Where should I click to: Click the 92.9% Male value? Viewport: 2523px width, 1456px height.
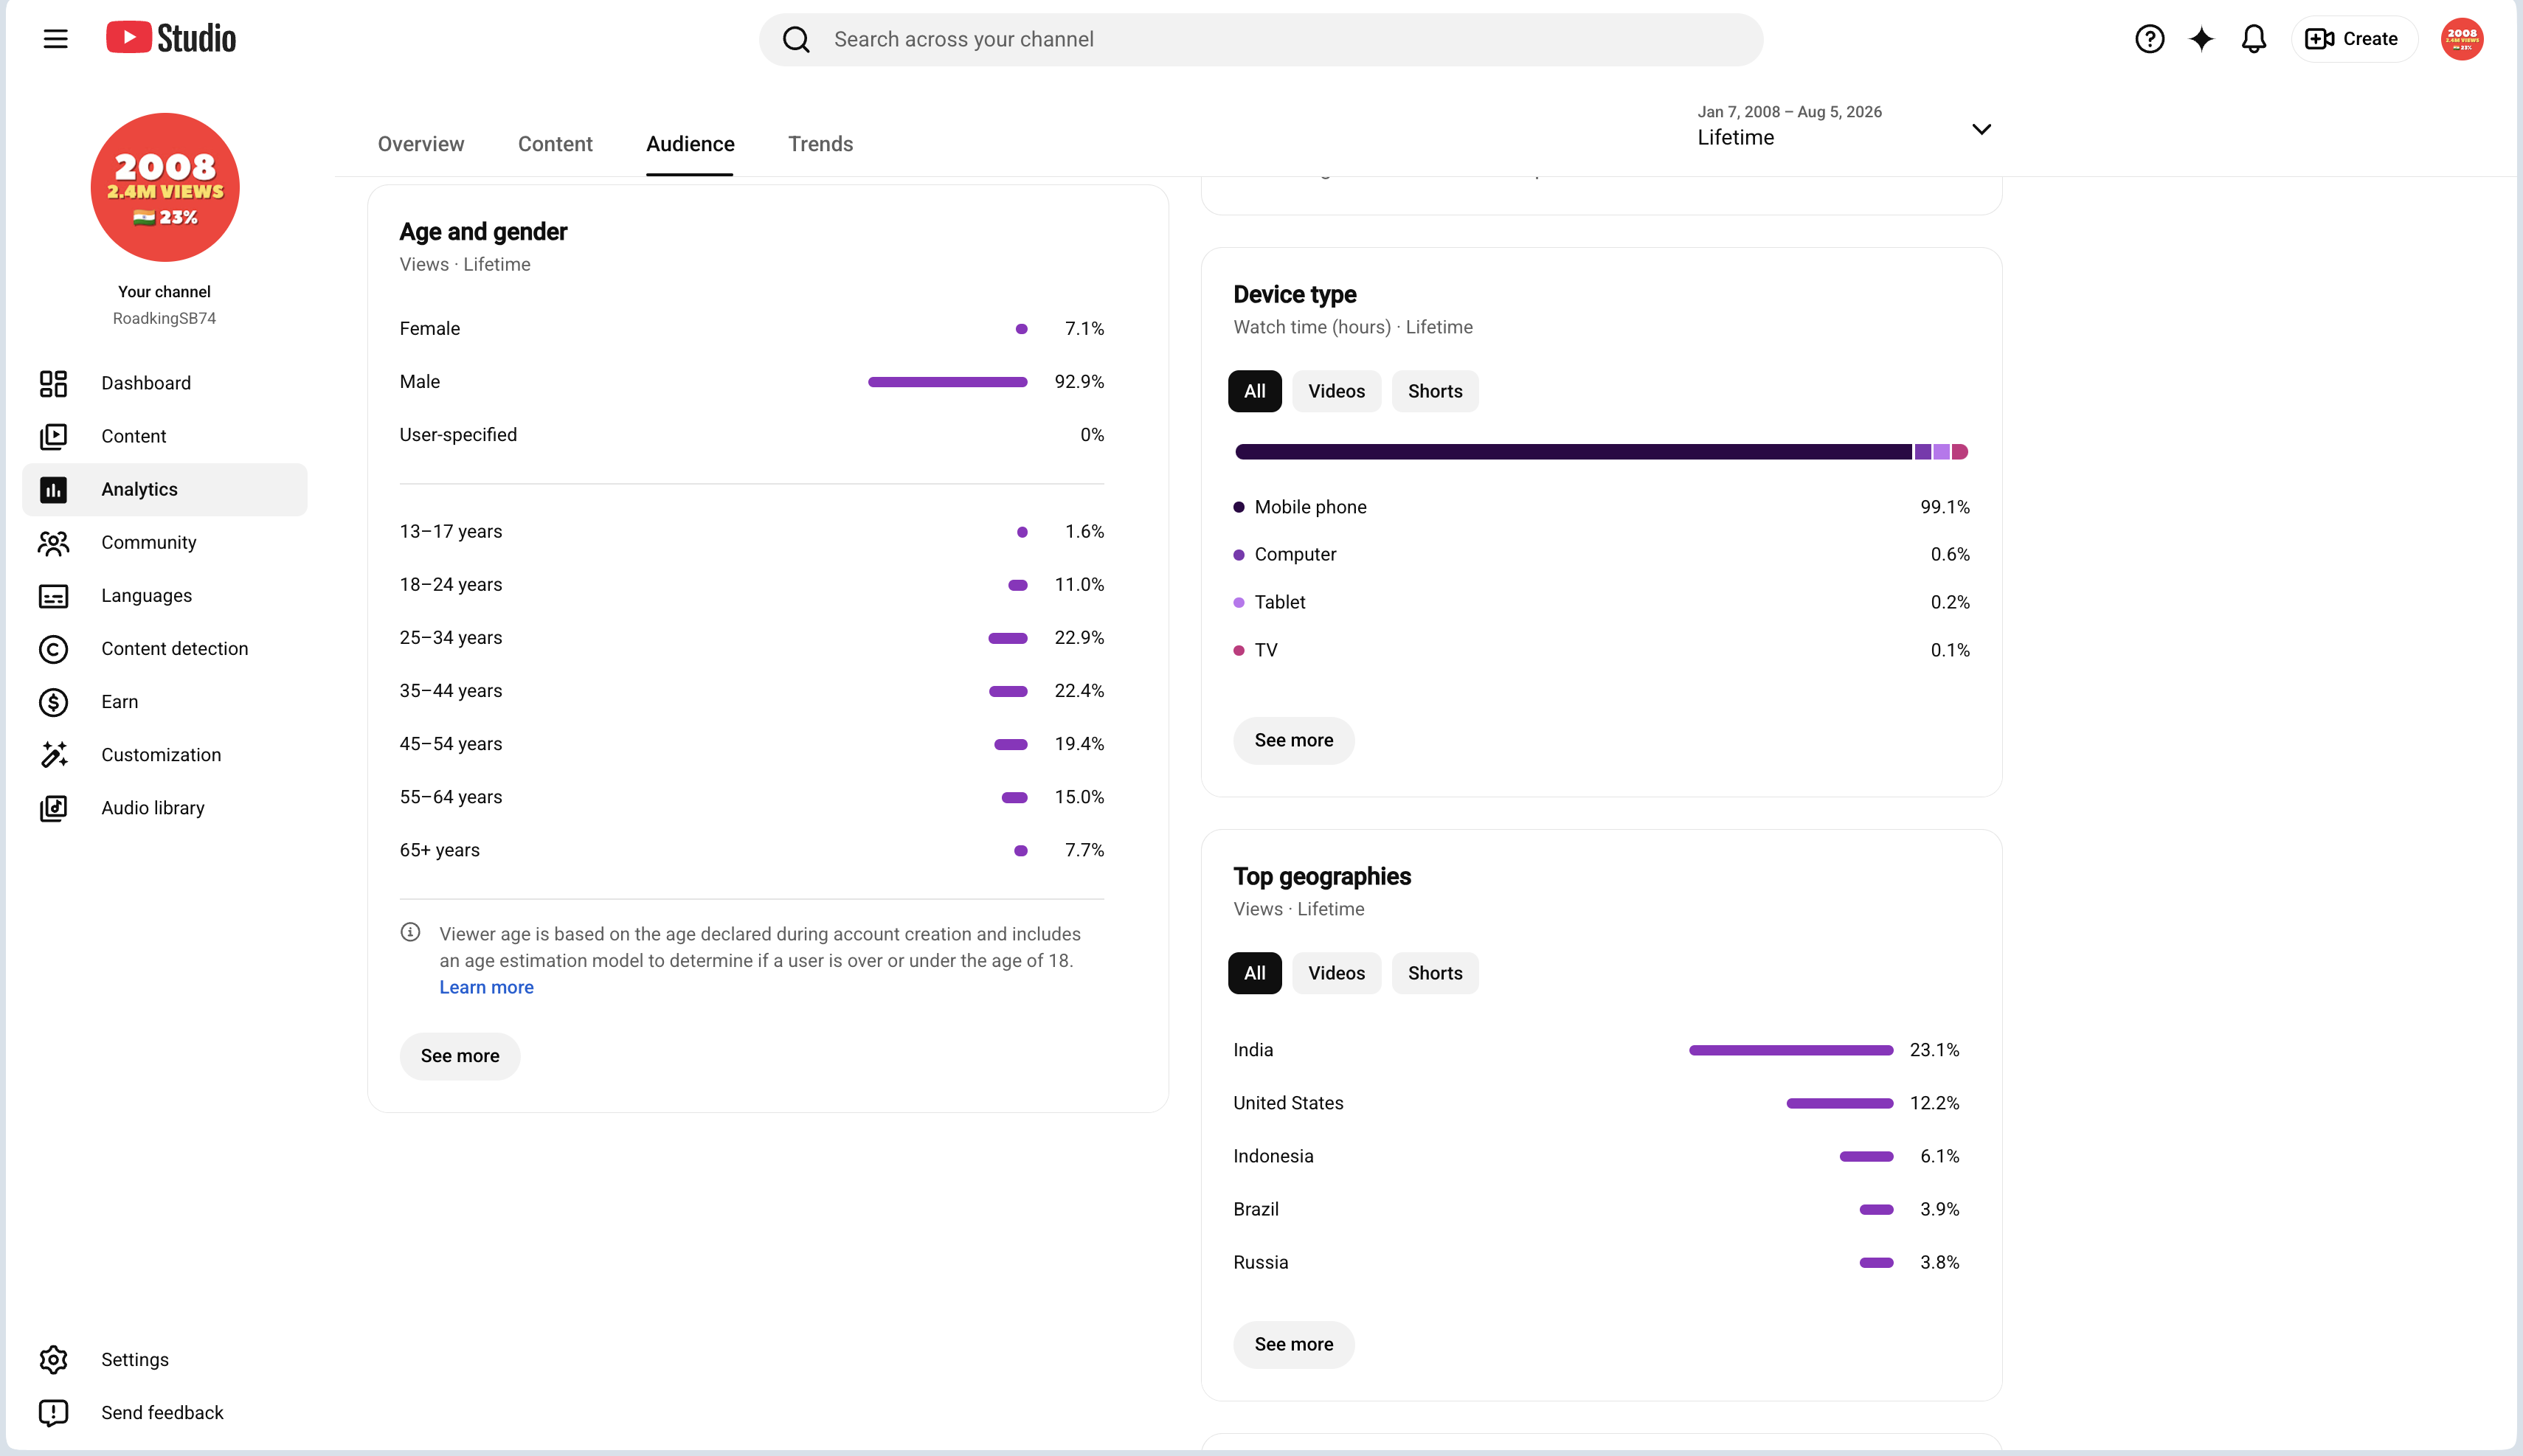[1079, 382]
